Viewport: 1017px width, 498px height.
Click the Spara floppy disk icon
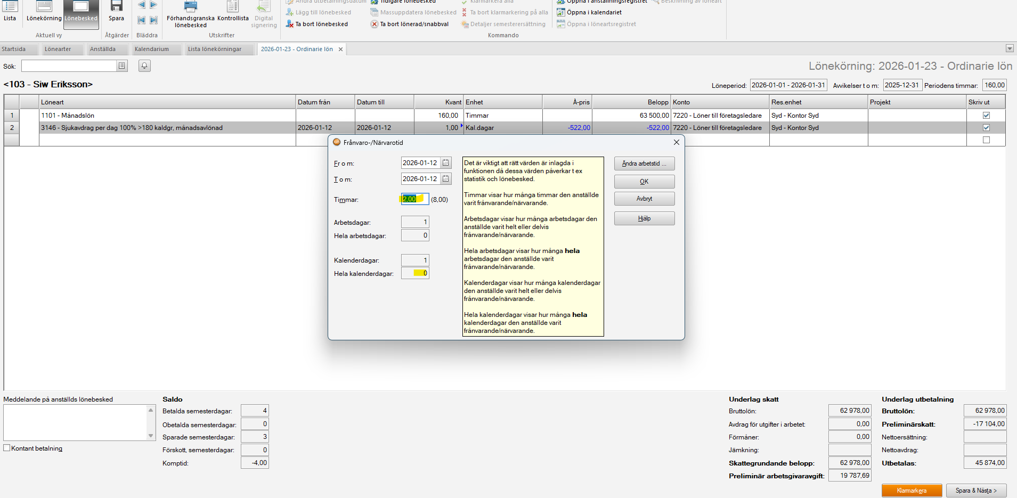click(116, 7)
